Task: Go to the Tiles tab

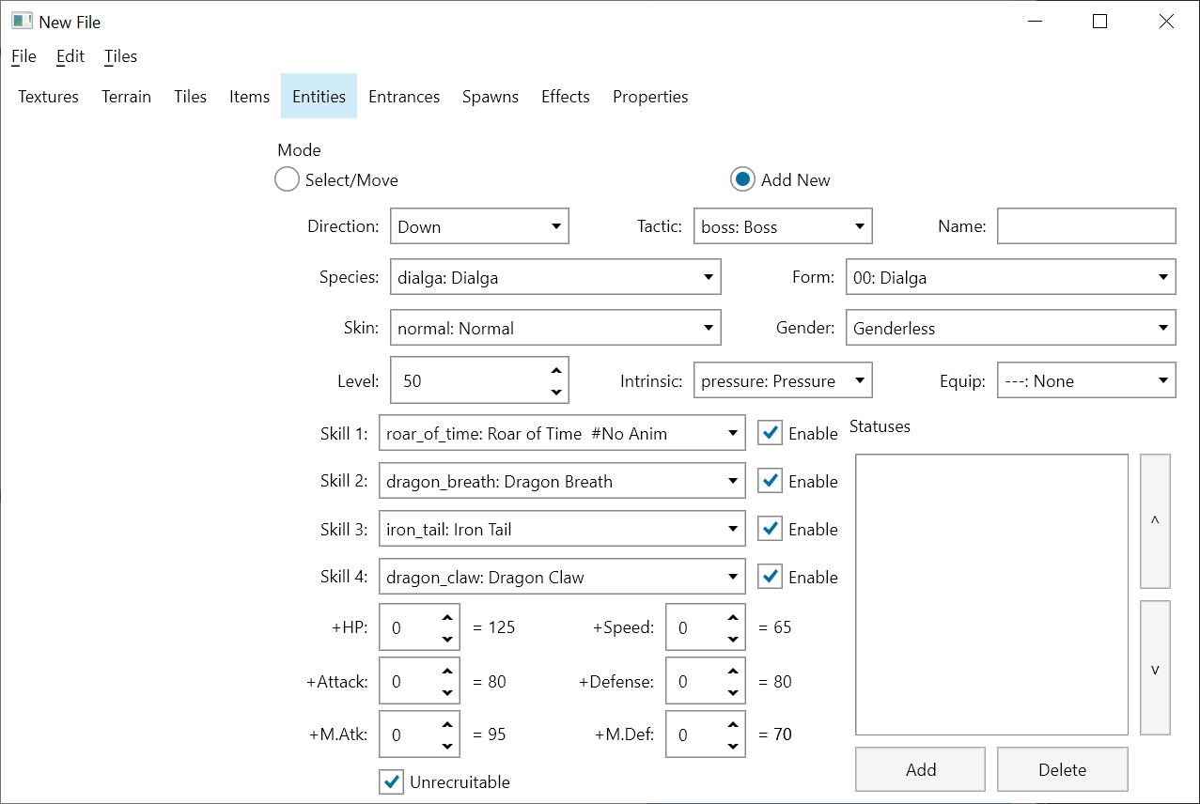Action: click(191, 97)
